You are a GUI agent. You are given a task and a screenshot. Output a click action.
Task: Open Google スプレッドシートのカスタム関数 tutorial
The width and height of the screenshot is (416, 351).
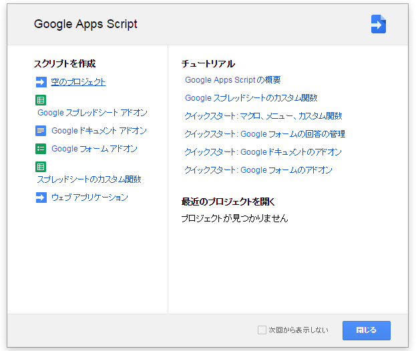pos(251,98)
